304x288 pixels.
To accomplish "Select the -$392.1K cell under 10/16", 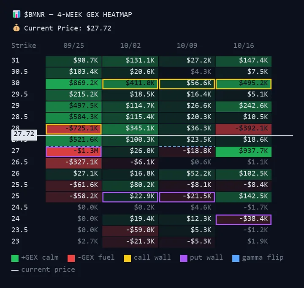I will [x=244, y=129].
